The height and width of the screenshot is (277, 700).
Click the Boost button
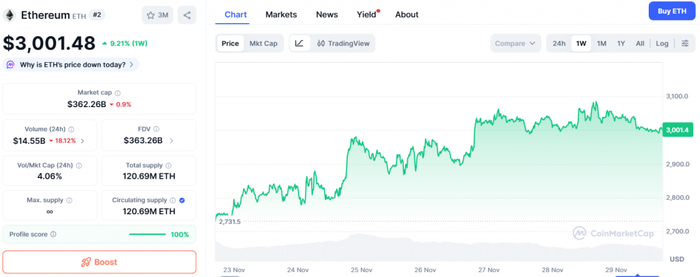[99, 262]
